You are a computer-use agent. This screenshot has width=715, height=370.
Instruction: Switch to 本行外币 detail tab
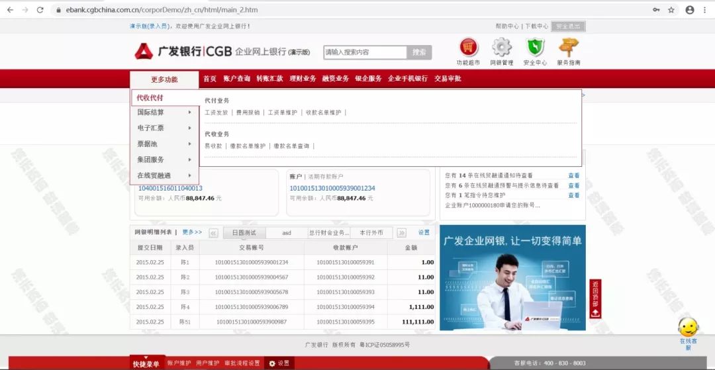tap(371, 233)
